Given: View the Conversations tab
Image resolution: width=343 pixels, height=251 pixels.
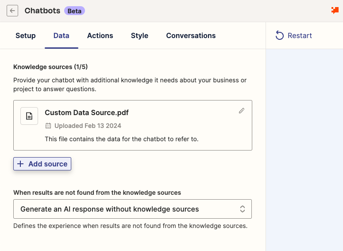Looking at the screenshot, I should [x=191, y=35].
